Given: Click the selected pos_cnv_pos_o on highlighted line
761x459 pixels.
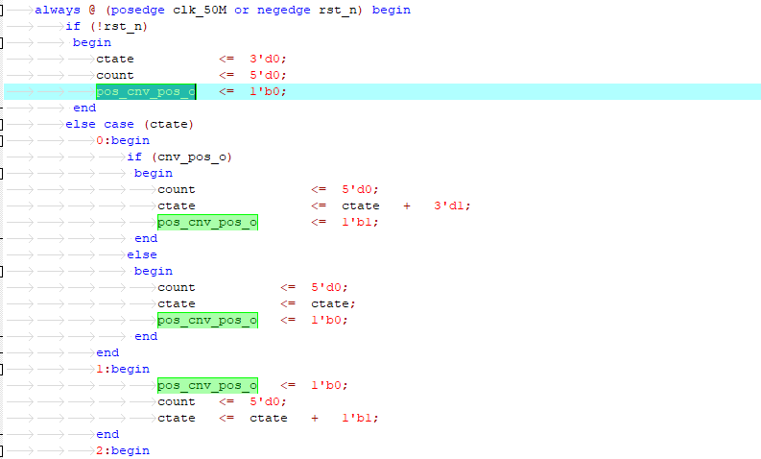Looking at the screenshot, I should tap(145, 91).
